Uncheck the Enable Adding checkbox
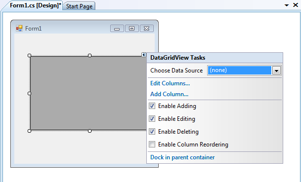The image size is (301, 182). [152, 106]
